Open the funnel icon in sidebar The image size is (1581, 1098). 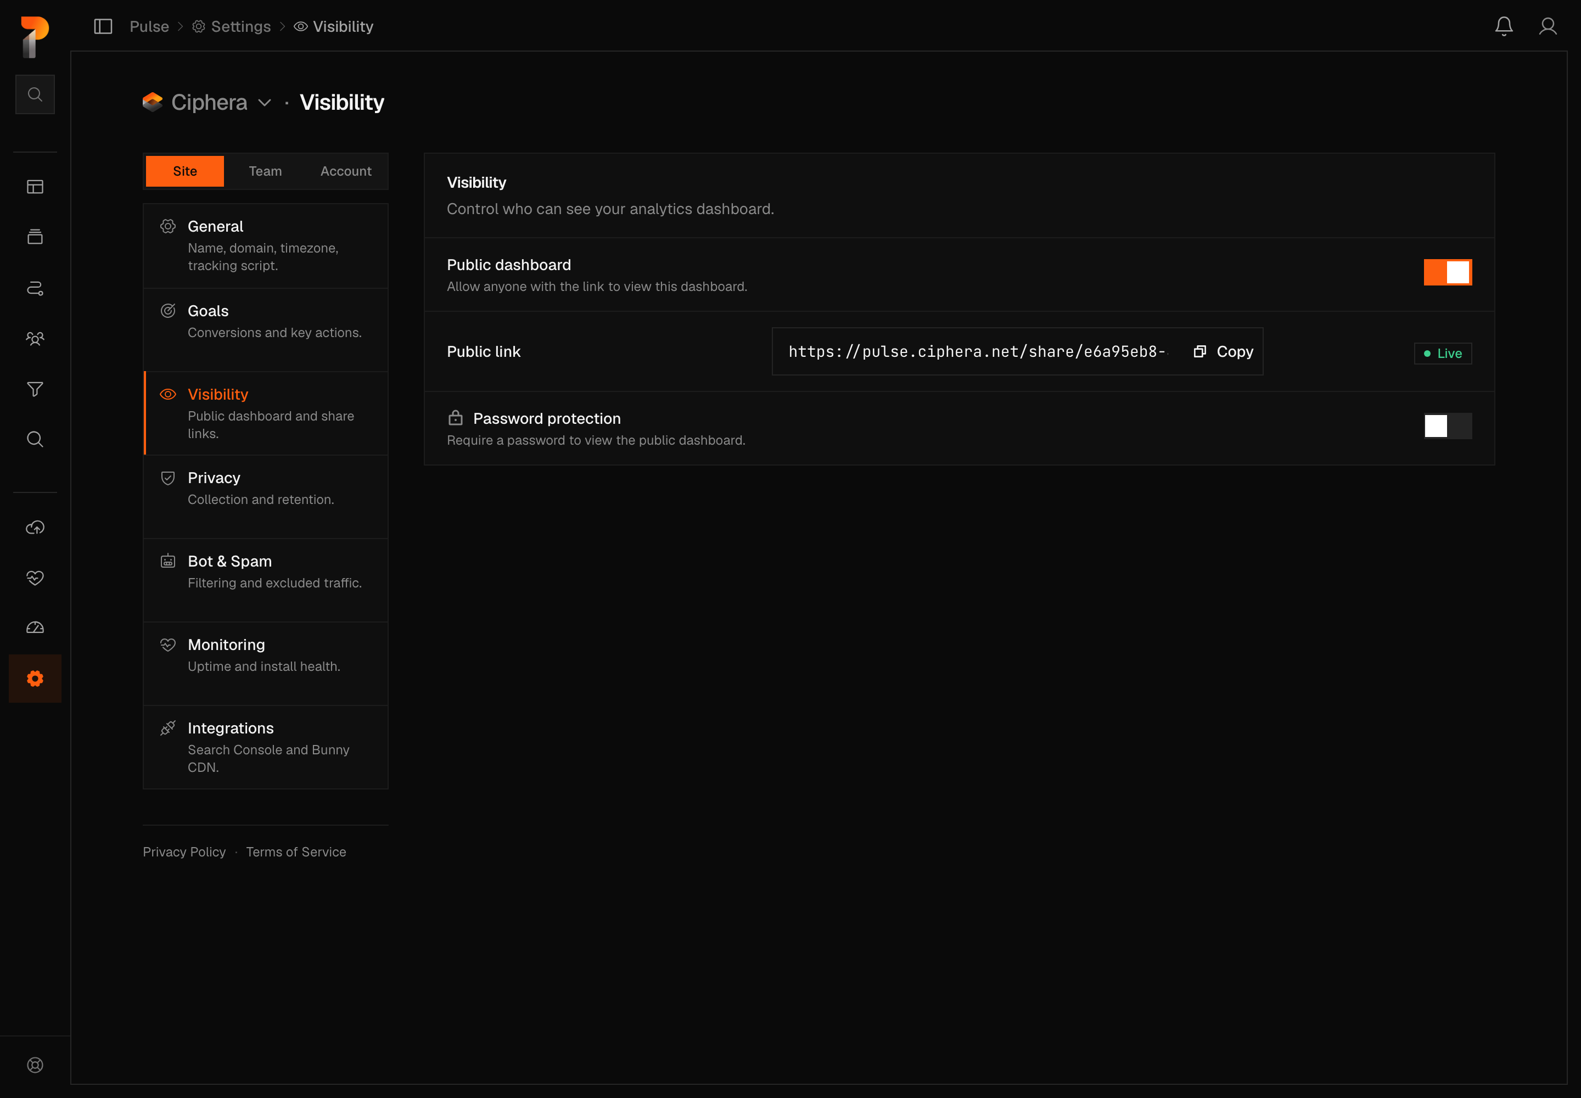(35, 389)
